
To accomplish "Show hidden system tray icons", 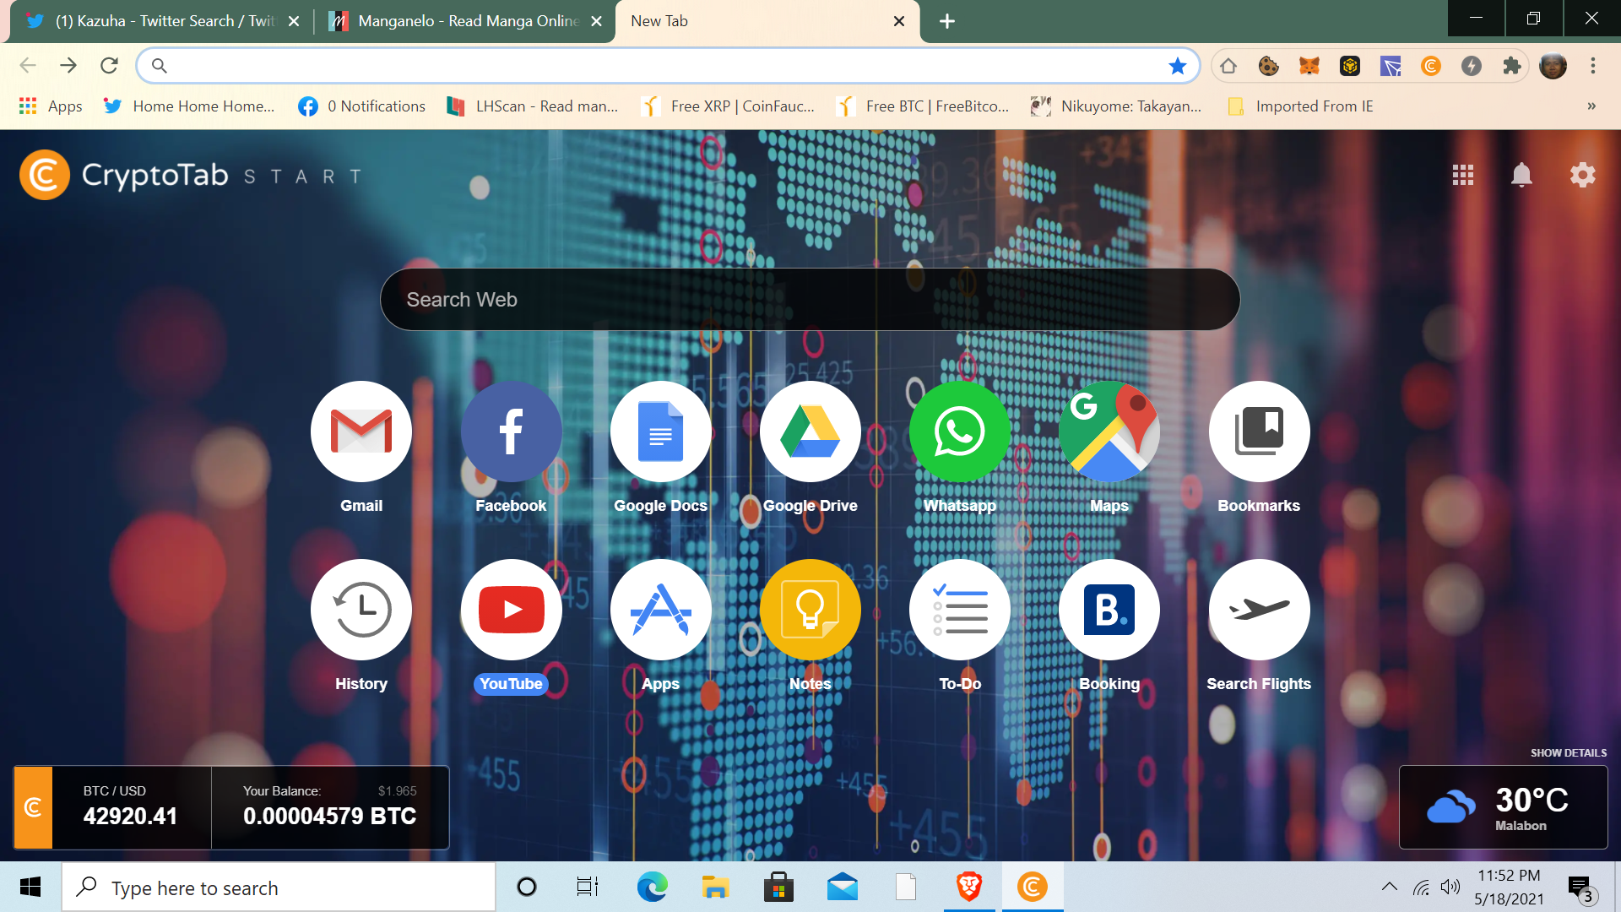I will click(1389, 887).
